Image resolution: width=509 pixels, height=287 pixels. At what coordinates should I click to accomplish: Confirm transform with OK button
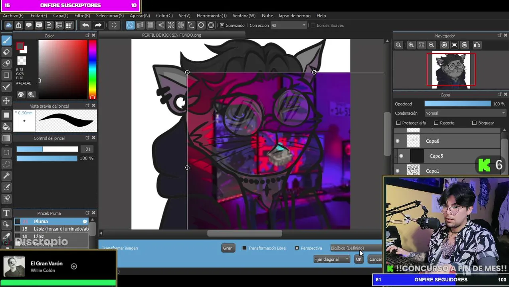pyautogui.click(x=358, y=259)
